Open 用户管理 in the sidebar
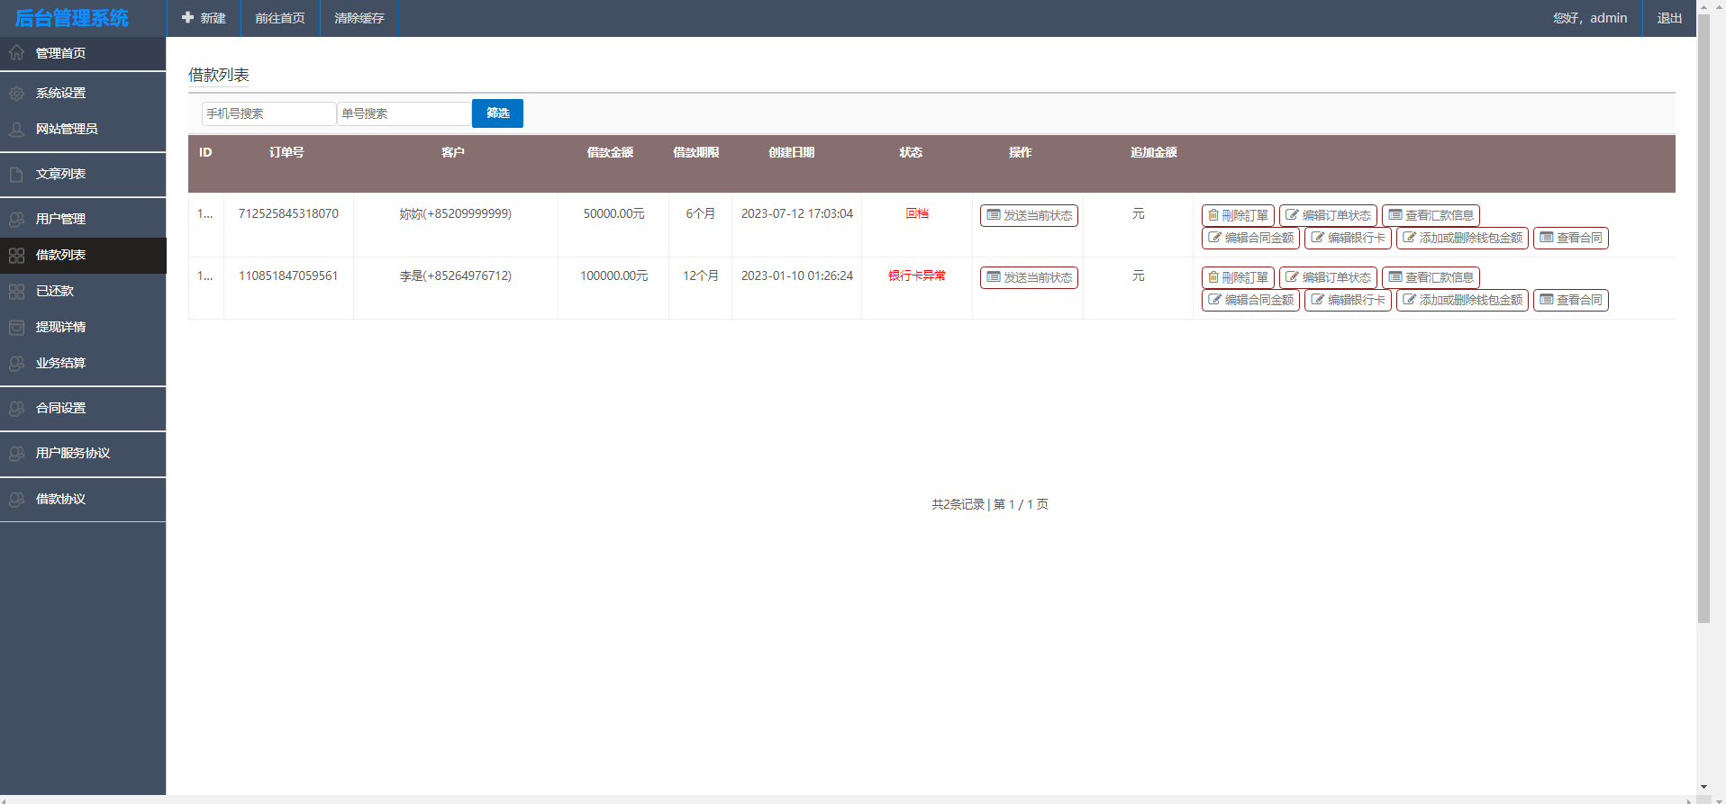Viewport: 1726px width, 804px height. [60, 219]
